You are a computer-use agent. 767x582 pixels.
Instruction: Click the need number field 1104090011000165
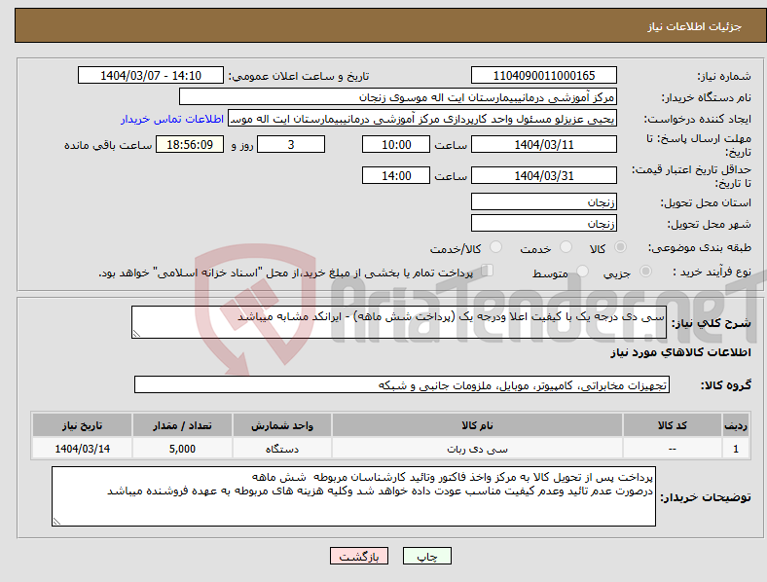tap(543, 75)
